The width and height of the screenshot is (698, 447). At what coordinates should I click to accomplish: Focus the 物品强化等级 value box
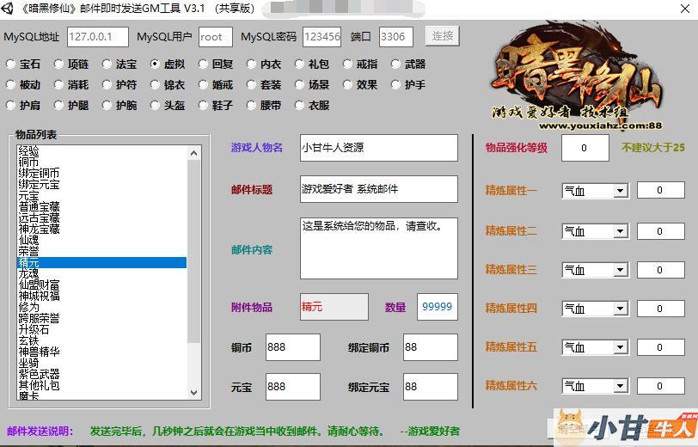(x=585, y=148)
